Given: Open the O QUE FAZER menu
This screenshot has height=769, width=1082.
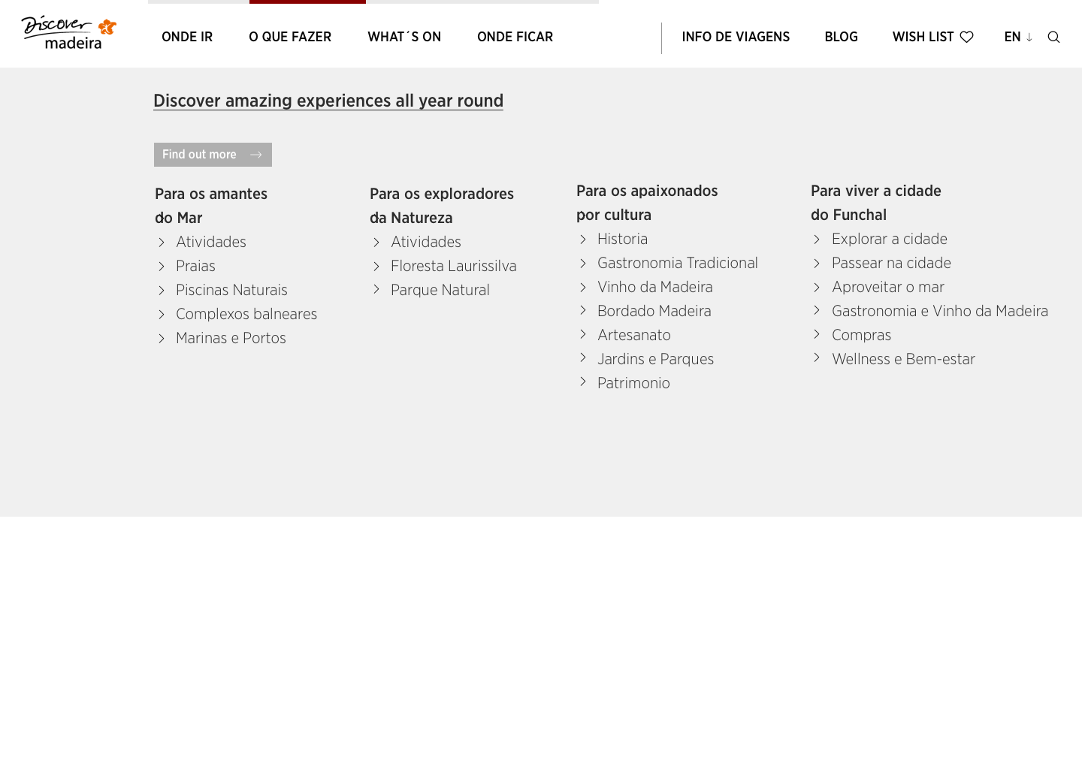Looking at the screenshot, I should (x=290, y=37).
